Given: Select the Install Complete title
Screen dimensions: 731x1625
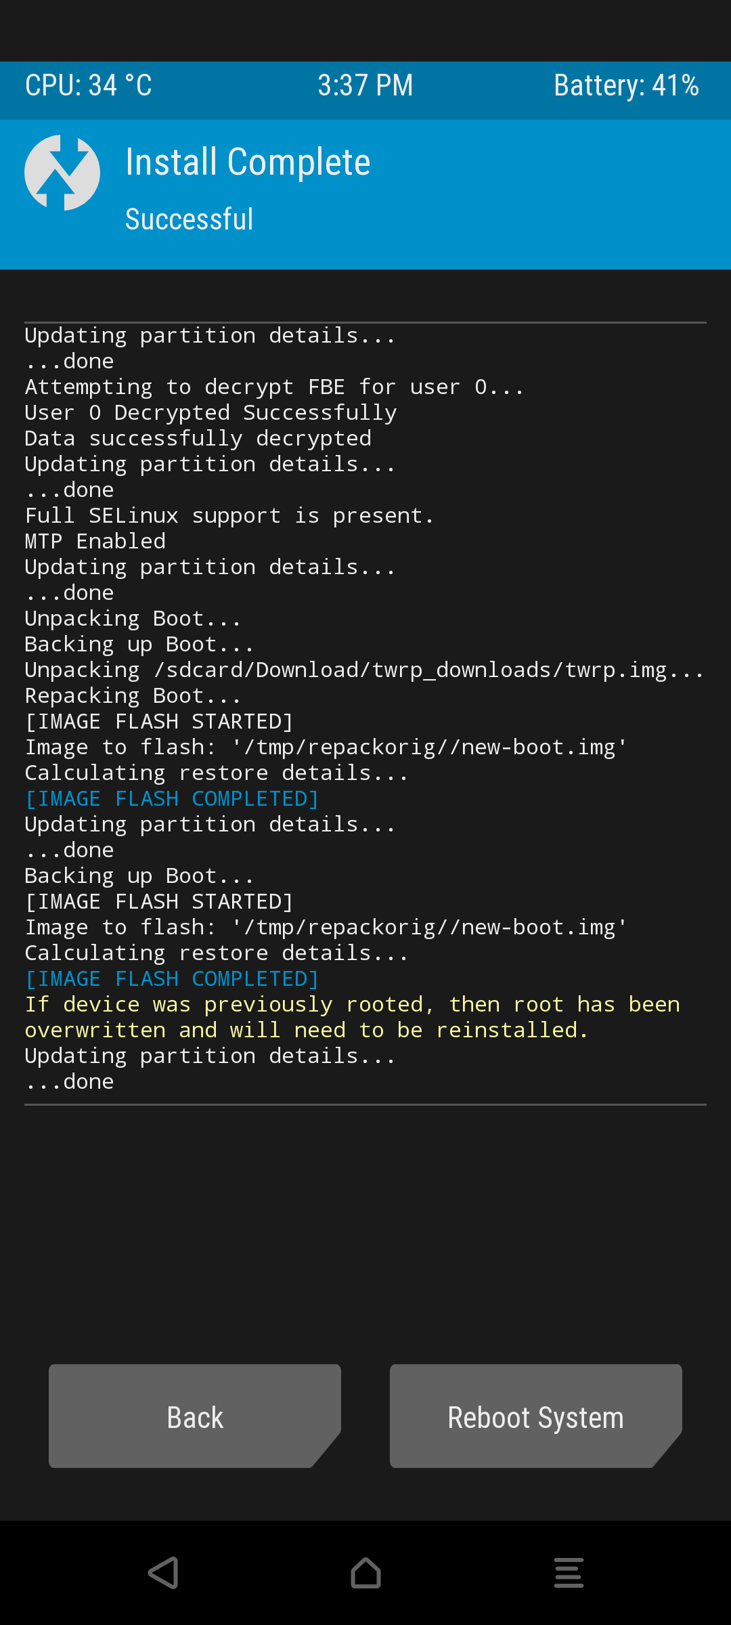Looking at the screenshot, I should click(248, 162).
